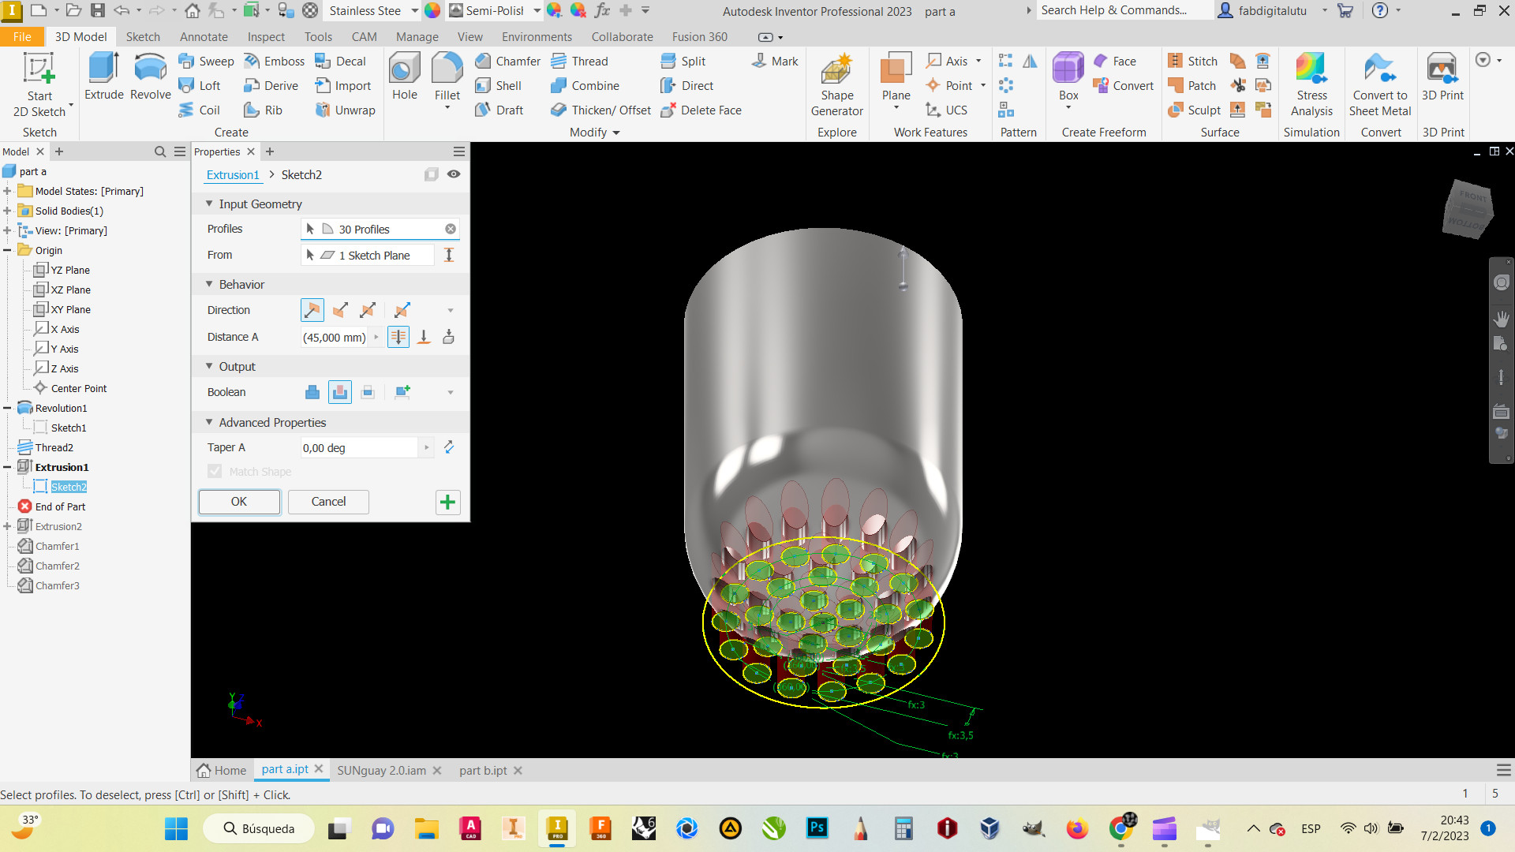
Task: Select the Fillet tool
Action: pyautogui.click(x=447, y=77)
